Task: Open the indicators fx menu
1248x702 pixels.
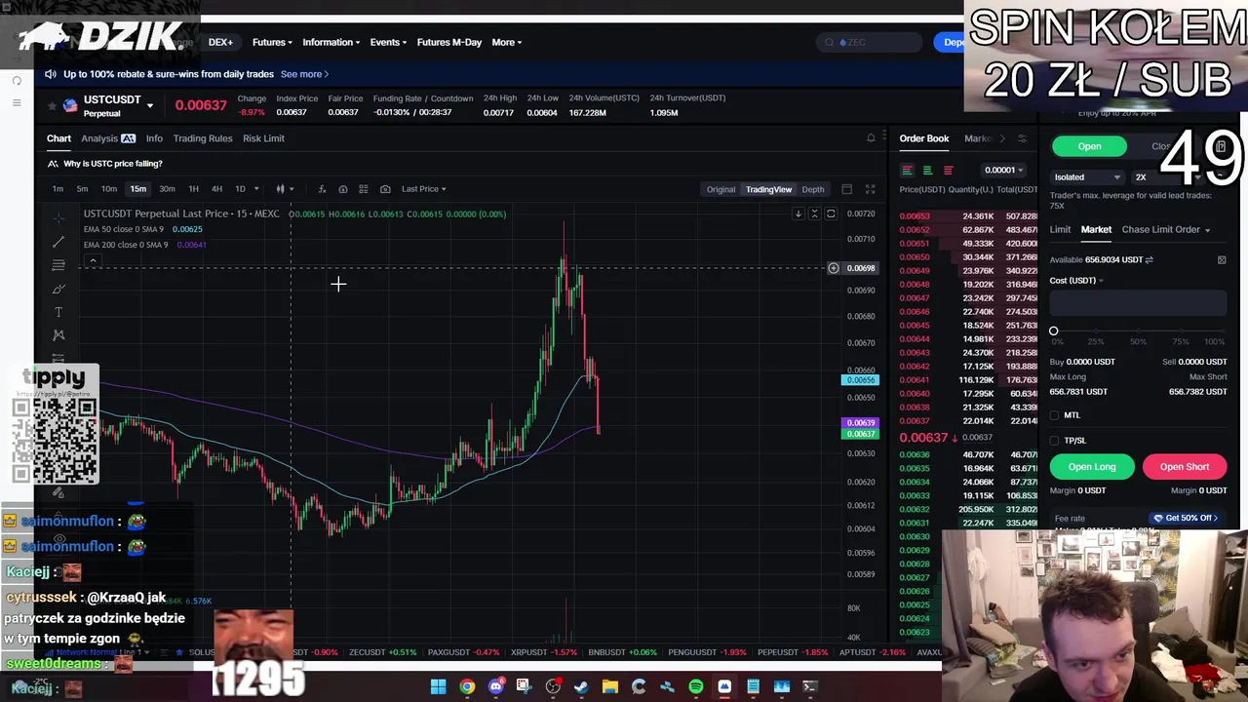Action: pos(322,189)
